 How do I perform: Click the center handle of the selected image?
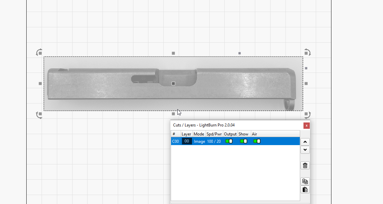[173, 84]
